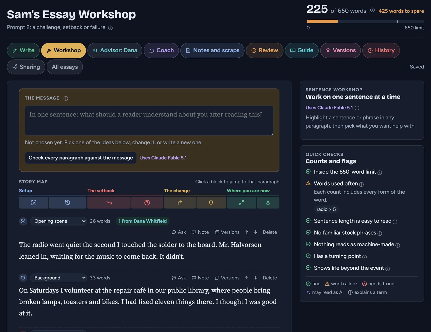Screen dimensions: 431x332
Task: Jump to the first setback block with downward arrow
Action: 109,203
